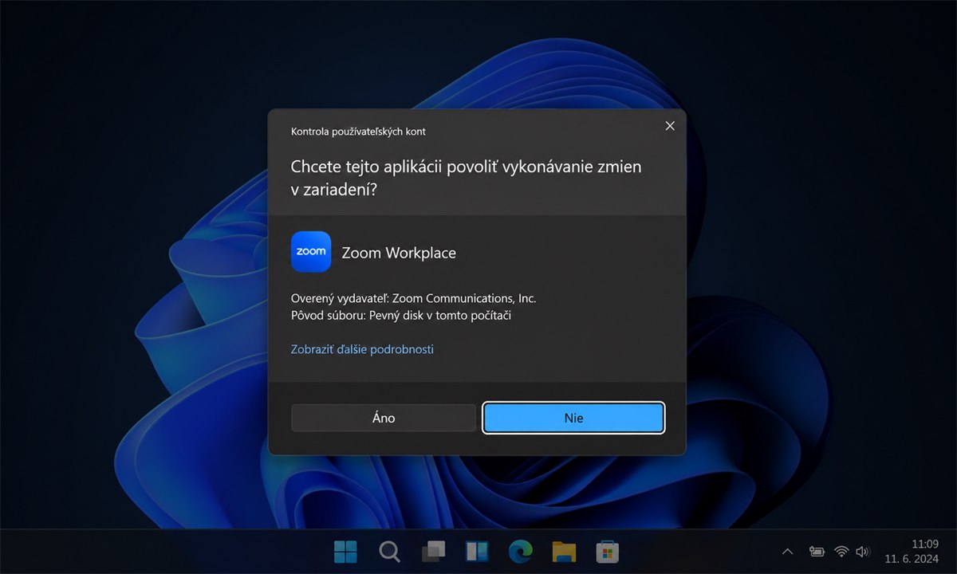Close the Kontrola používateľských kont dialog
Image resolution: width=957 pixels, height=574 pixels.
pyautogui.click(x=670, y=126)
